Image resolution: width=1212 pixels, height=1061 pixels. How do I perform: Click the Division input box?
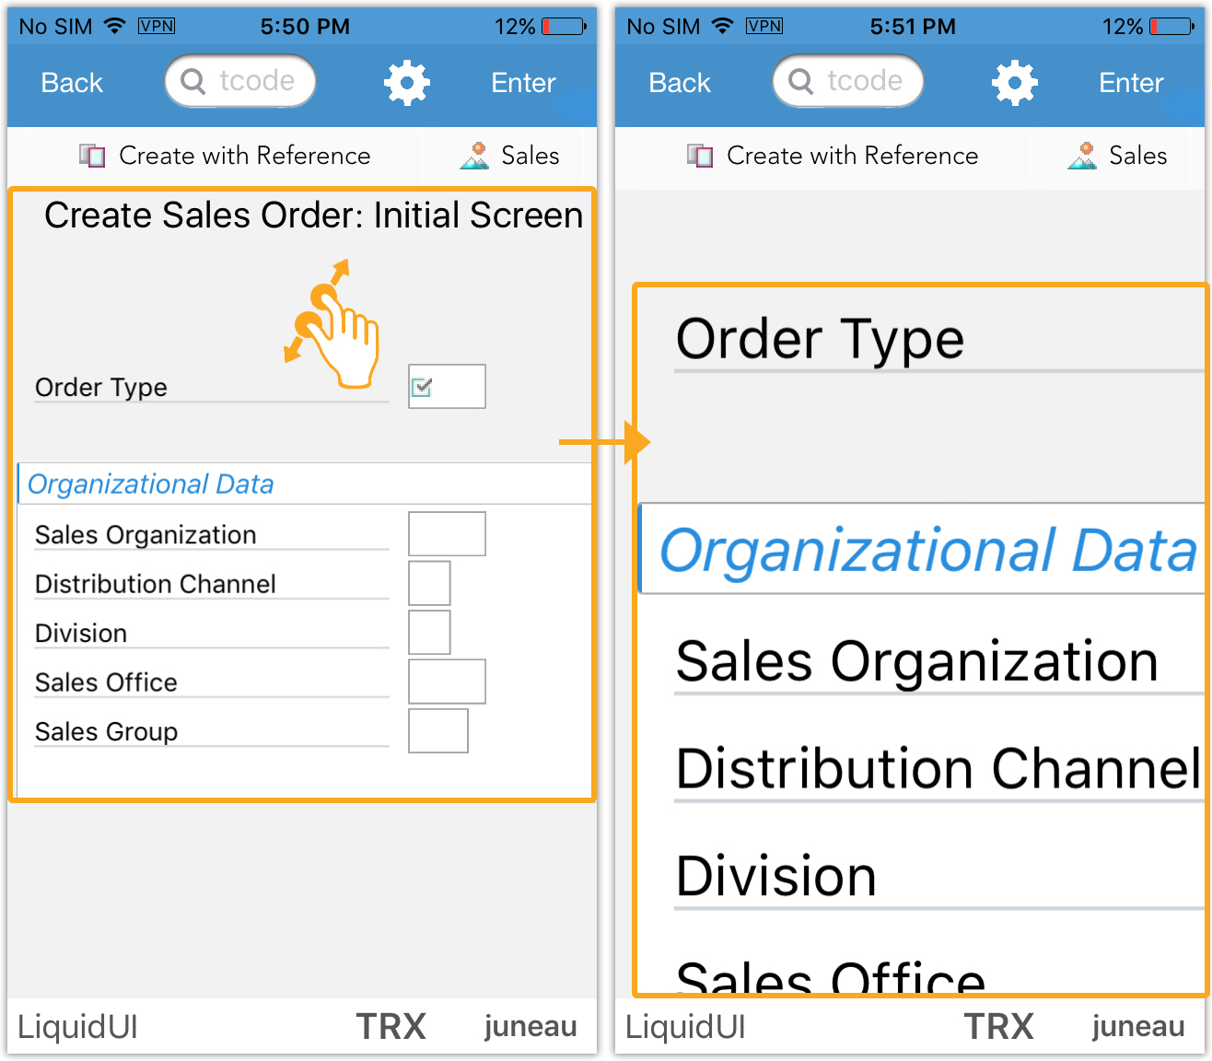pos(429,633)
